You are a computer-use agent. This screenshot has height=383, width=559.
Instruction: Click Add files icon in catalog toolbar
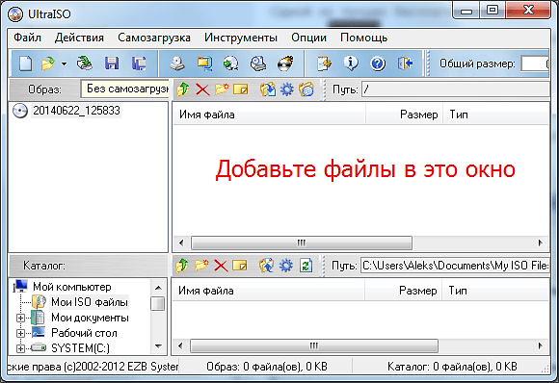click(266, 266)
